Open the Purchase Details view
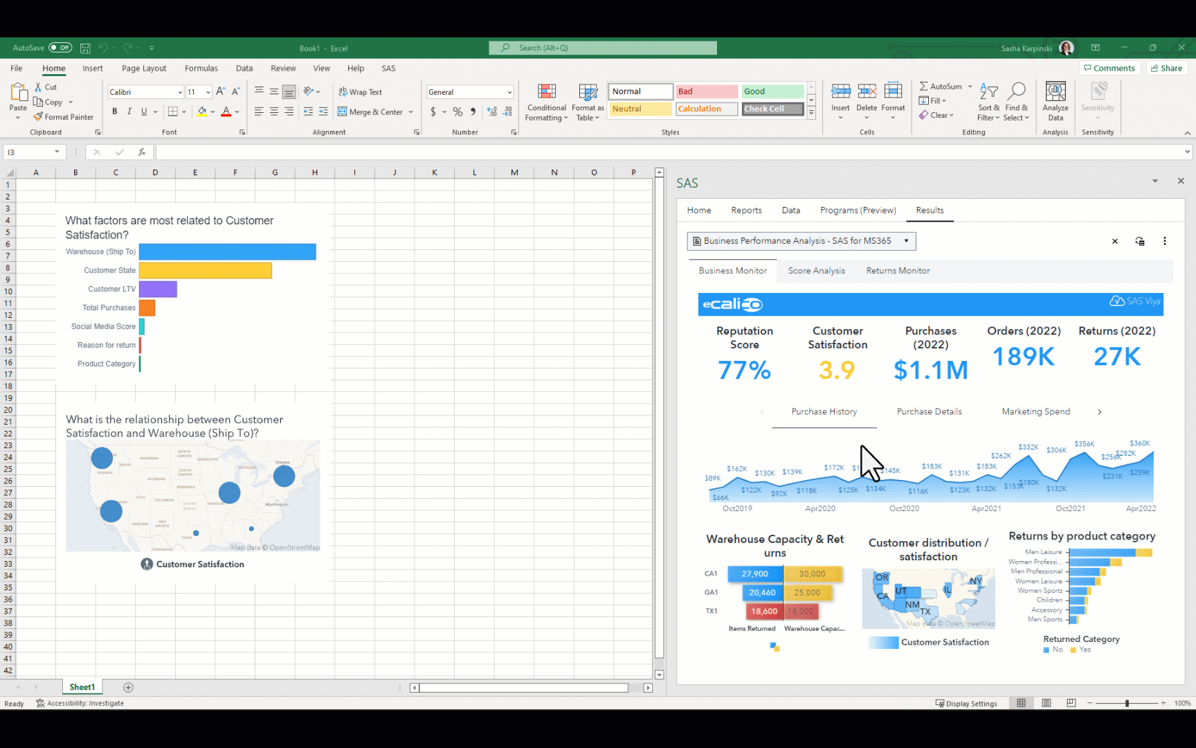Viewport: 1196px width, 748px height. click(929, 411)
